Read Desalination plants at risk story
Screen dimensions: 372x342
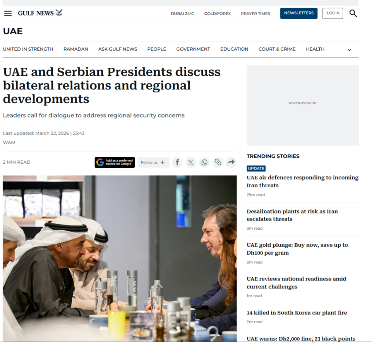coord(292,215)
